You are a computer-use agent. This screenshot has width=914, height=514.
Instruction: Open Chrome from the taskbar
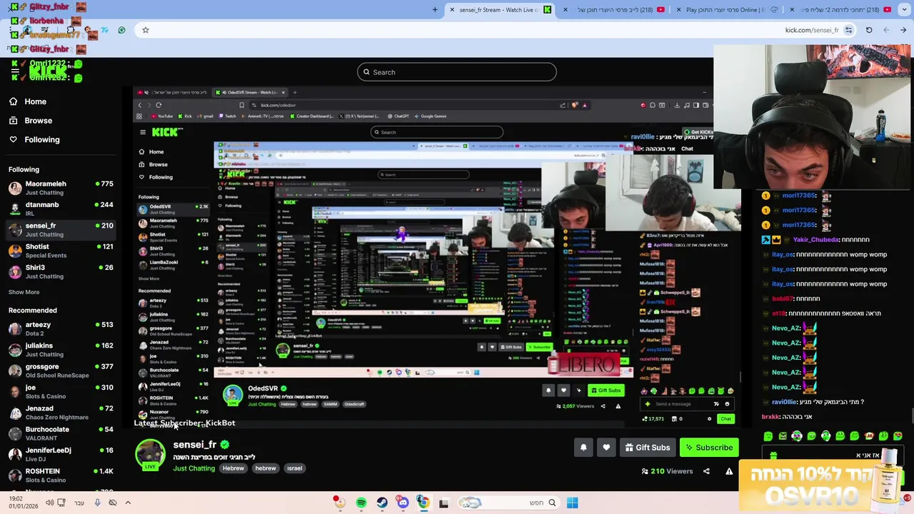423,503
